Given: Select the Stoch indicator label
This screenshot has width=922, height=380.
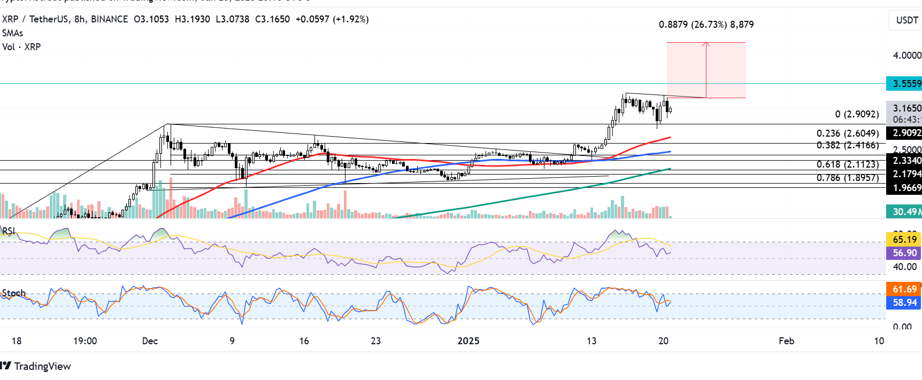Looking at the screenshot, I should 13,293.
